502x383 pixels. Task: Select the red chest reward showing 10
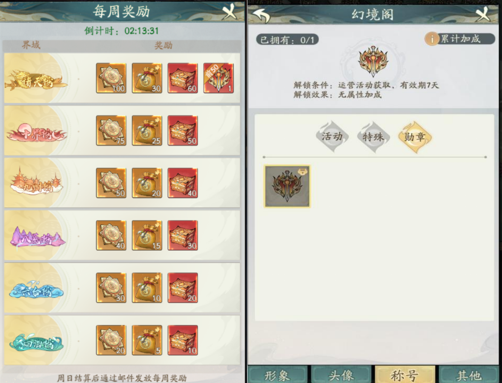[183, 340]
